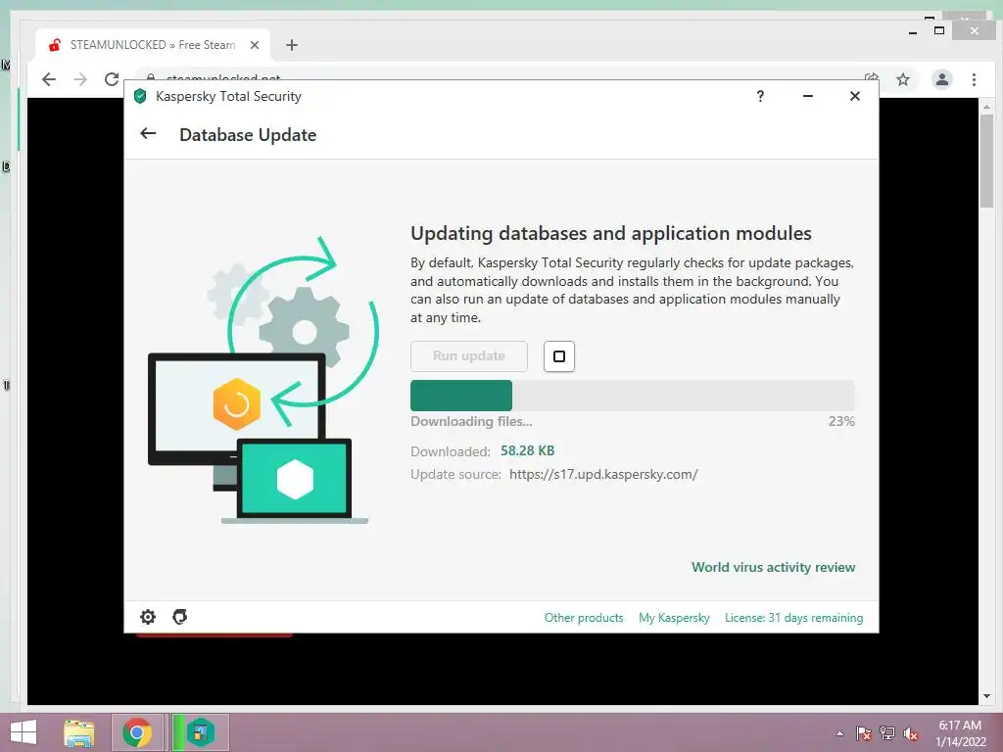The image size is (1003, 752).
Task: Open taskbar clock showing 6:17 AM
Action: coord(960,733)
